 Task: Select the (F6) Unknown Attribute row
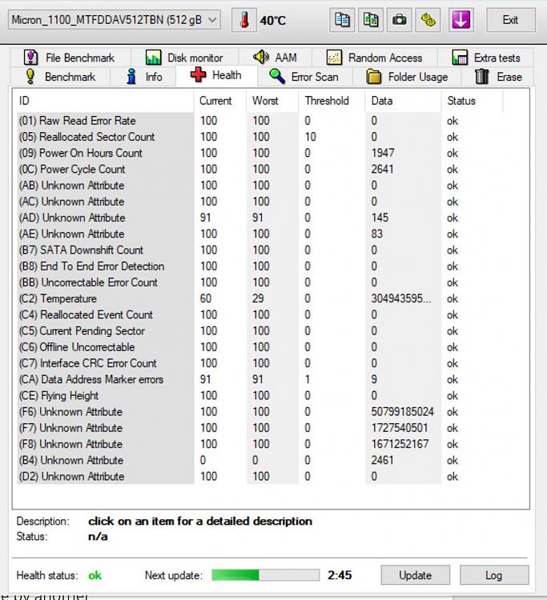tap(259, 412)
